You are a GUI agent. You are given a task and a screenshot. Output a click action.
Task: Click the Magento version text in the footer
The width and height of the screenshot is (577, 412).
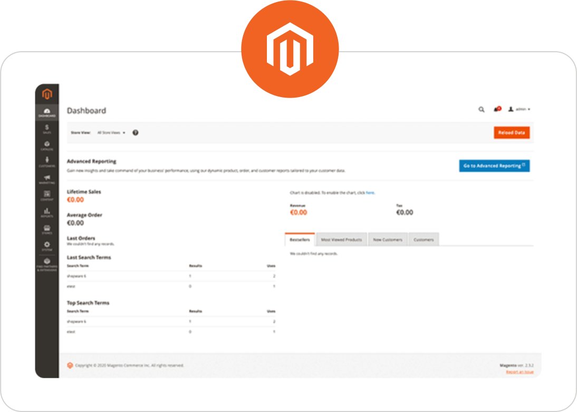point(517,365)
